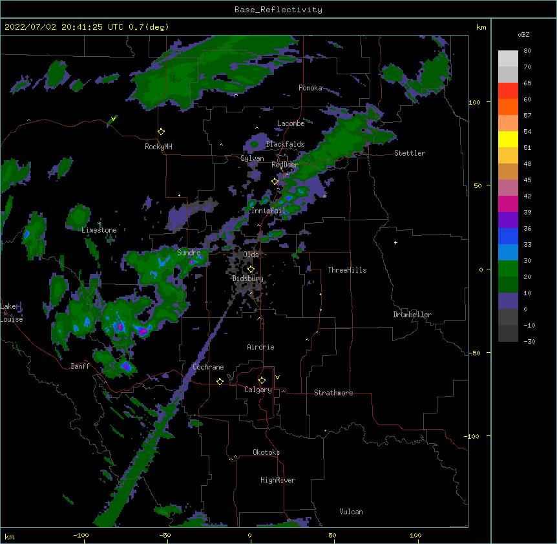The height and width of the screenshot is (544, 557).
Task: Select the yellow diamond marker between Olds and Didsbury
Action: coord(251,269)
